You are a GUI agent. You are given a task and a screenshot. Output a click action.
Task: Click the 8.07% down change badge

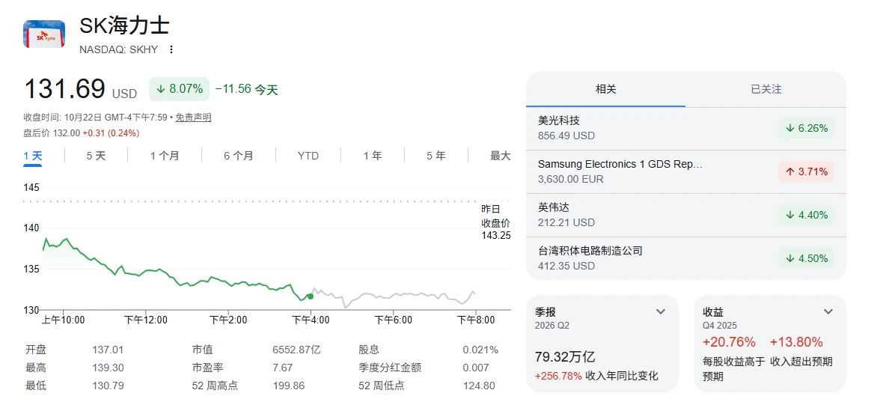pos(179,89)
